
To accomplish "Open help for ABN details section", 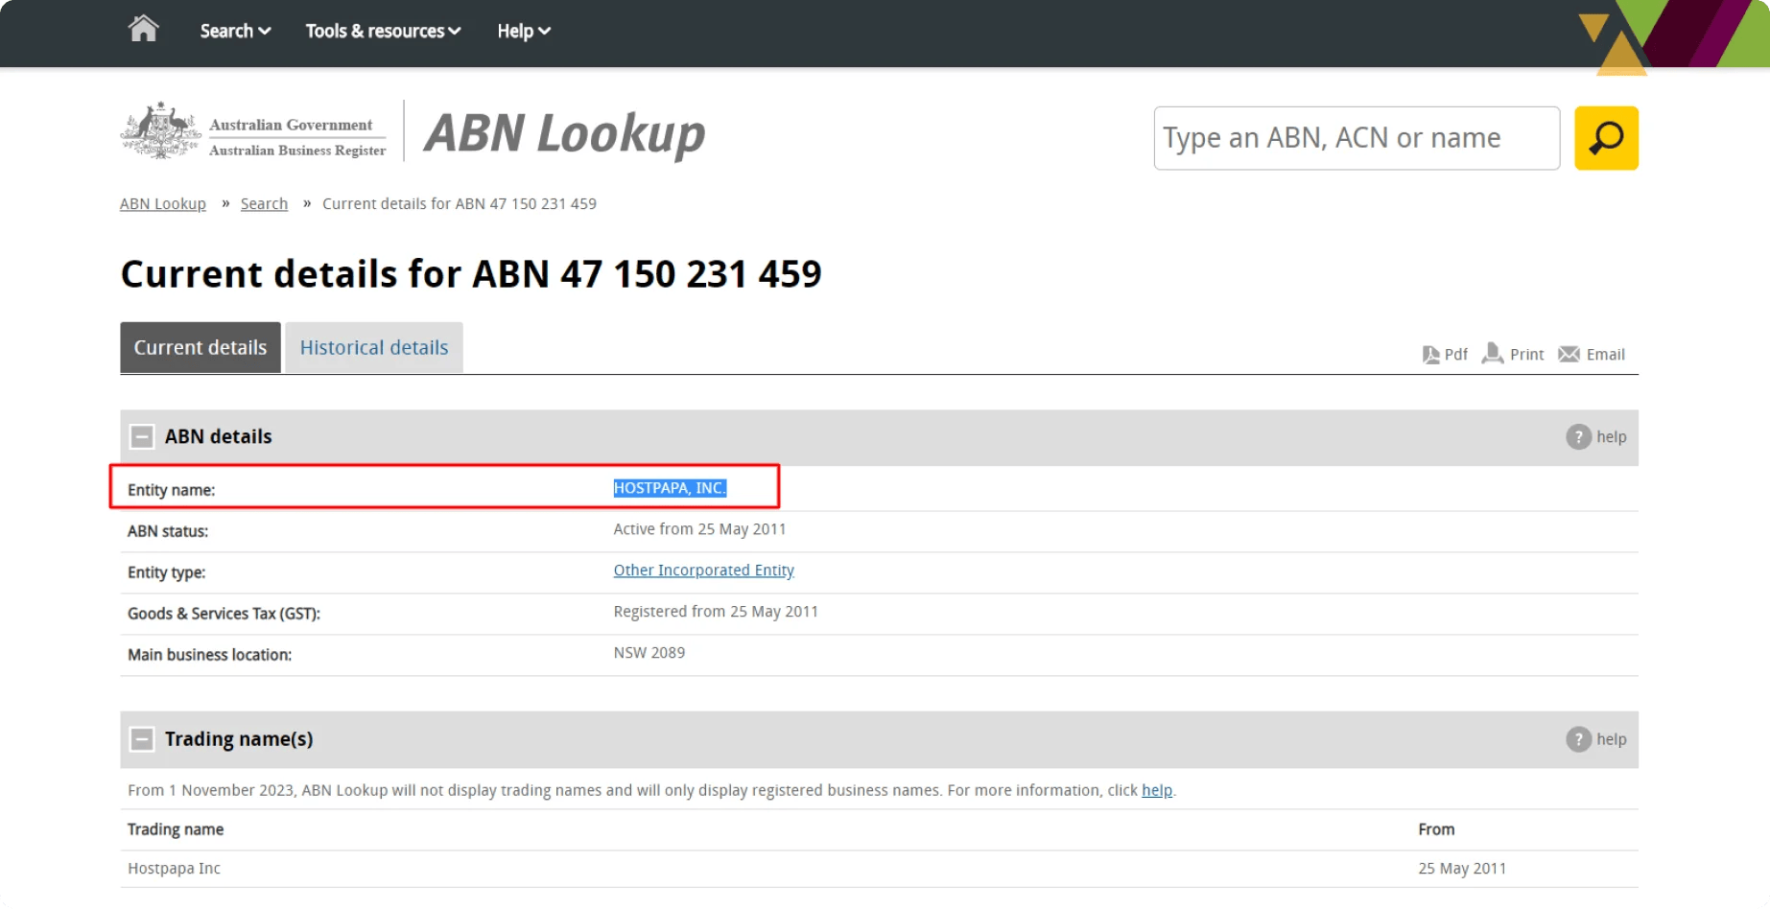I will pos(1596,437).
